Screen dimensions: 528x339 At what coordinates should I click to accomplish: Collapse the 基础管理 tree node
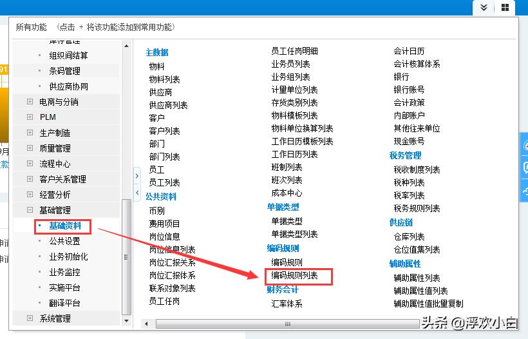click(x=30, y=210)
